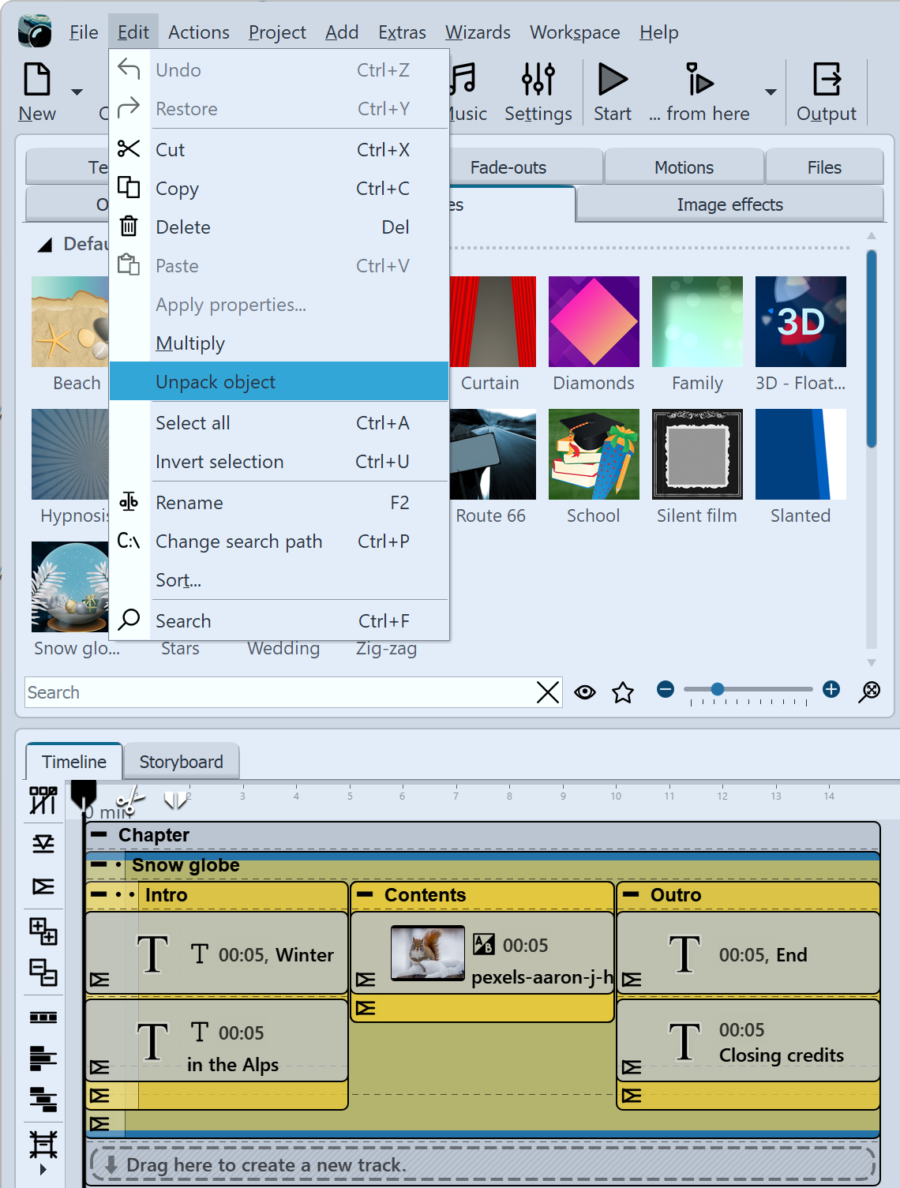Click zoom-in plus icon beside slider

click(x=831, y=690)
